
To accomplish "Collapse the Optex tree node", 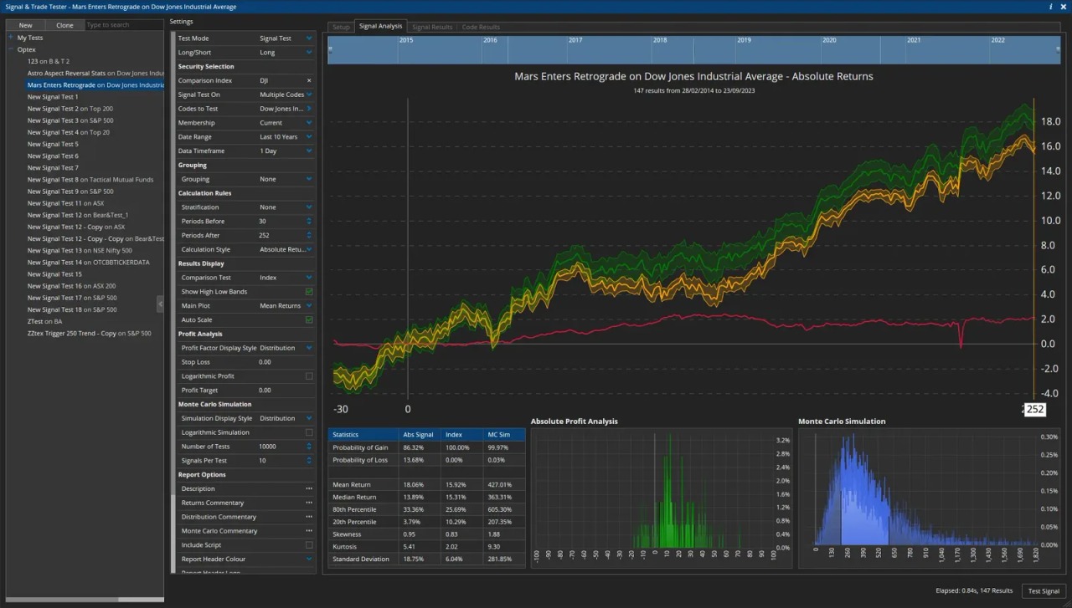I will pos(11,49).
